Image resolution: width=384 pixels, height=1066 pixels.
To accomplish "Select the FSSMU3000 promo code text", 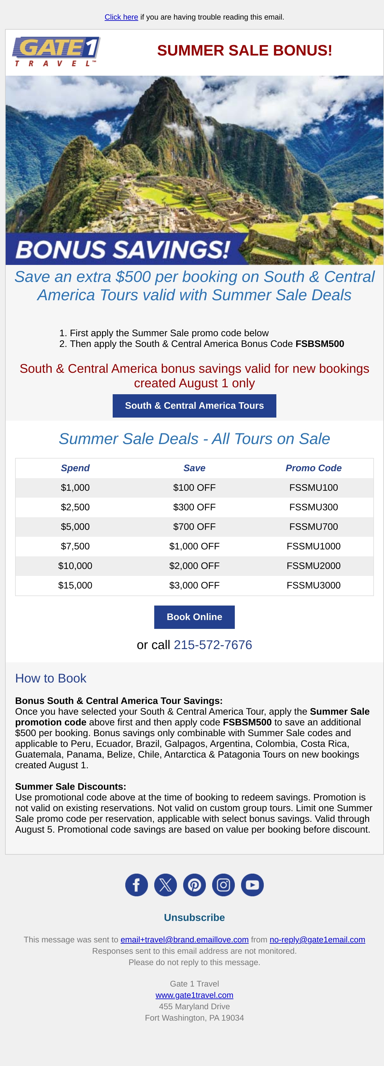I will (x=313, y=585).
